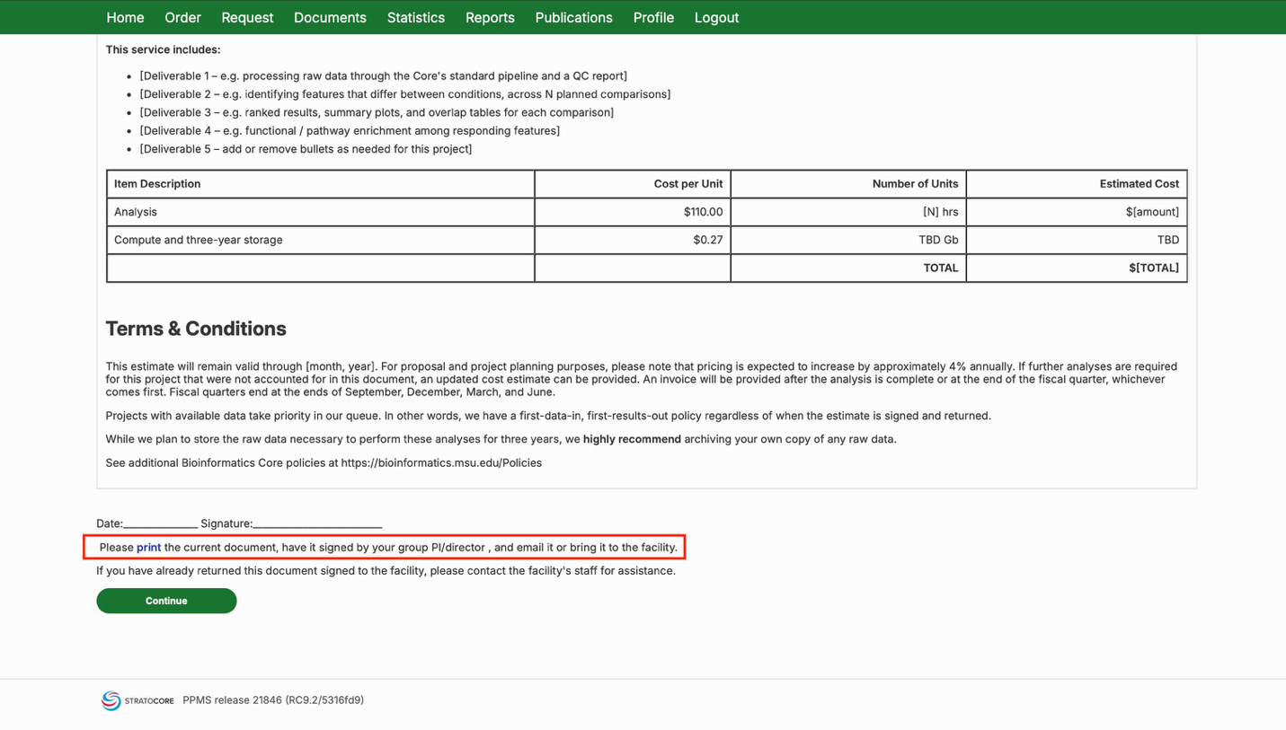Image resolution: width=1286 pixels, height=730 pixels.
Task: Select the Item Description column header
Action: coord(321,184)
